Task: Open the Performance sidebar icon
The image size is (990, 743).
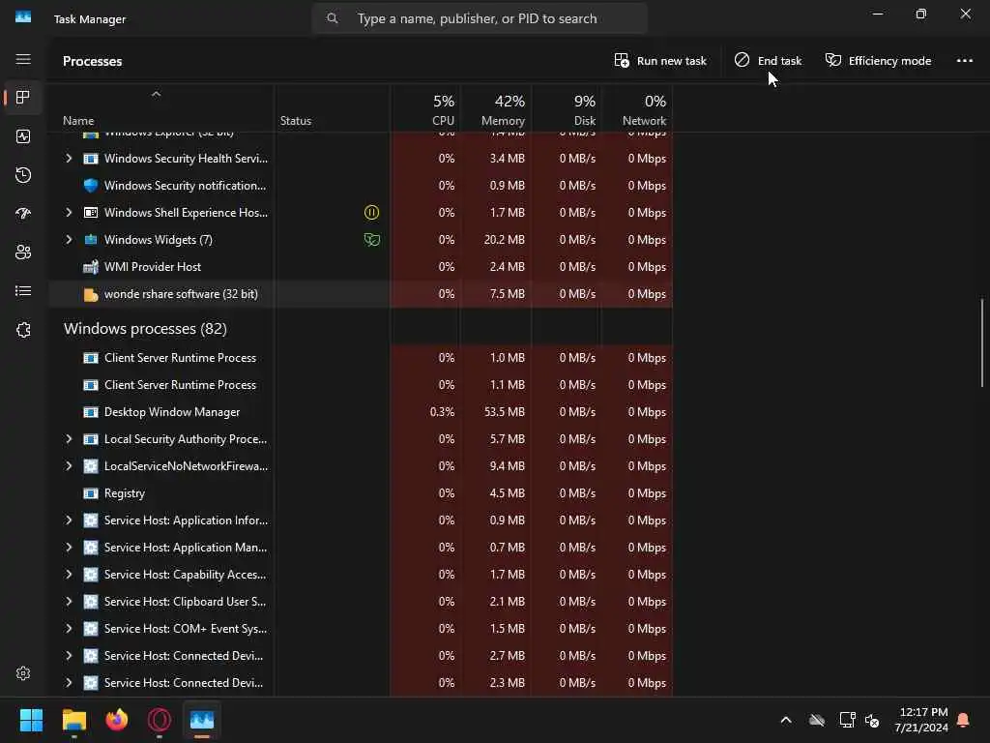Action: click(23, 136)
